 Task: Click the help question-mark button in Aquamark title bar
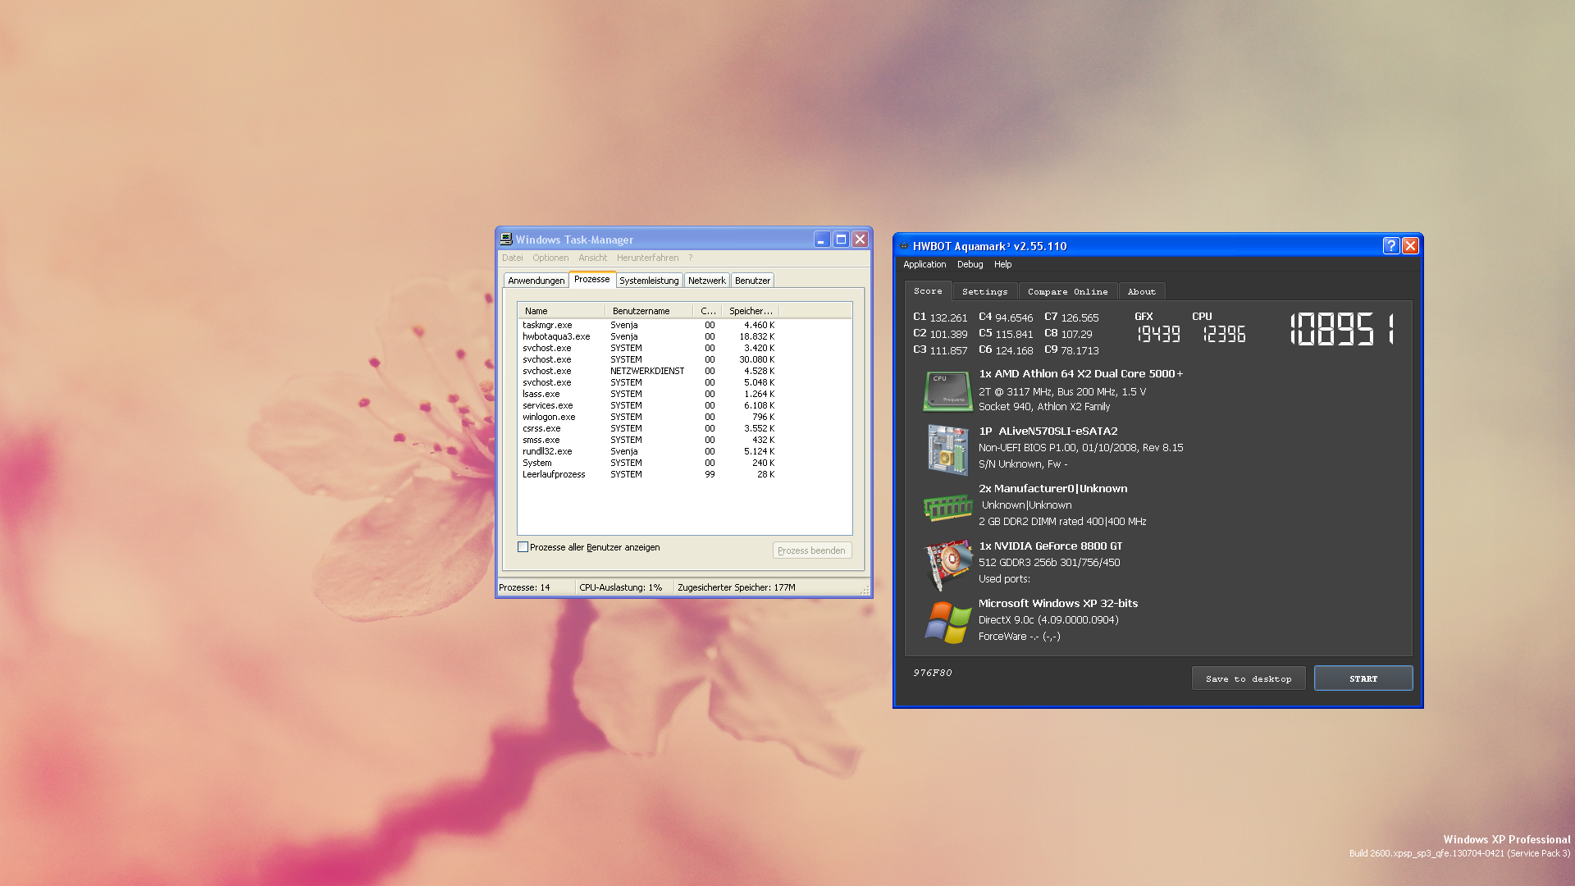(x=1390, y=245)
